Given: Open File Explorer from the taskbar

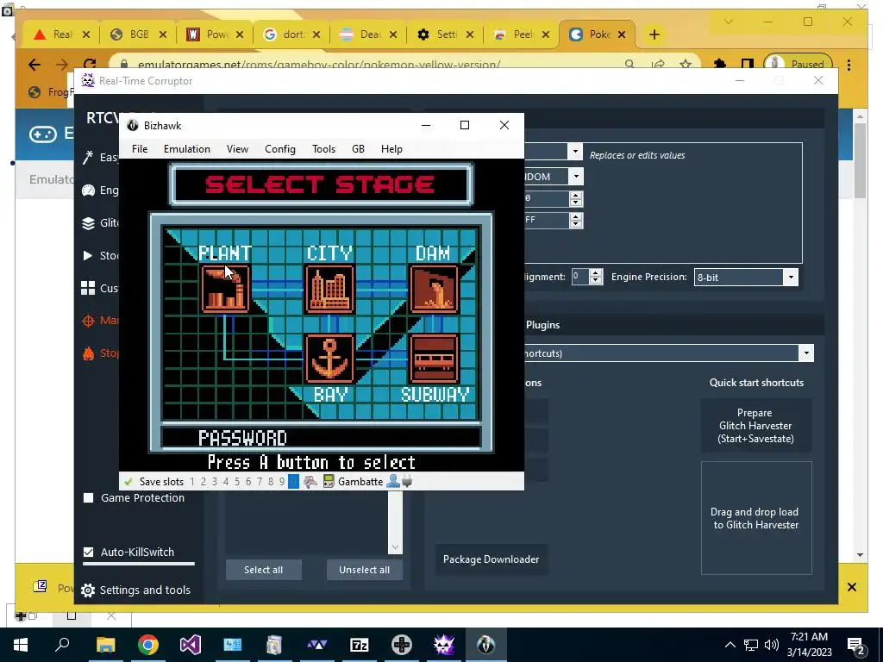Looking at the screenshot, I should point(105,645).
